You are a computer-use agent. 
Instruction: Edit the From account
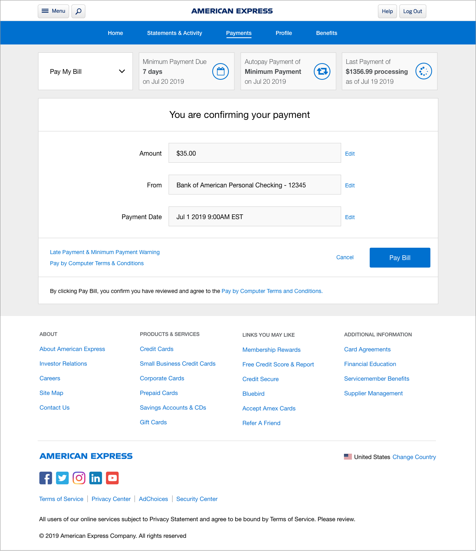[350, 185]
